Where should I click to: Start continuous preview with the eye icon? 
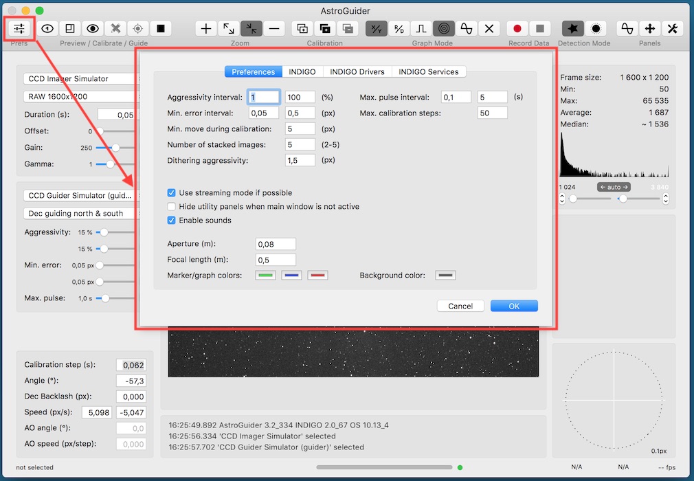93,29
